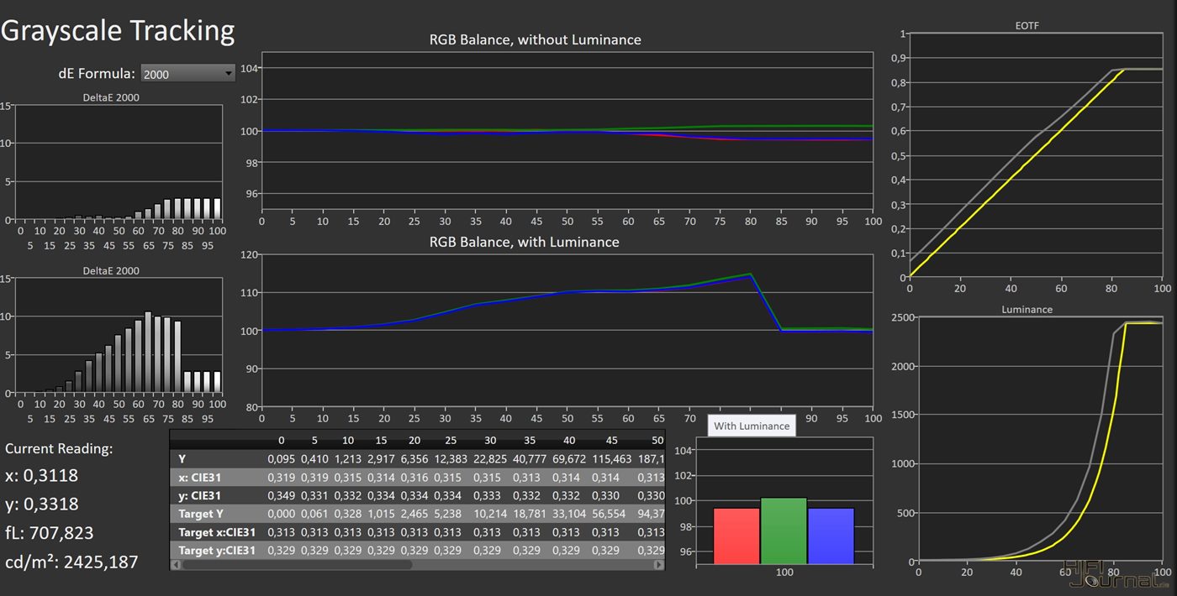Click the table scrollbar left arrow
1177x596 pixels.
(176, 565)
